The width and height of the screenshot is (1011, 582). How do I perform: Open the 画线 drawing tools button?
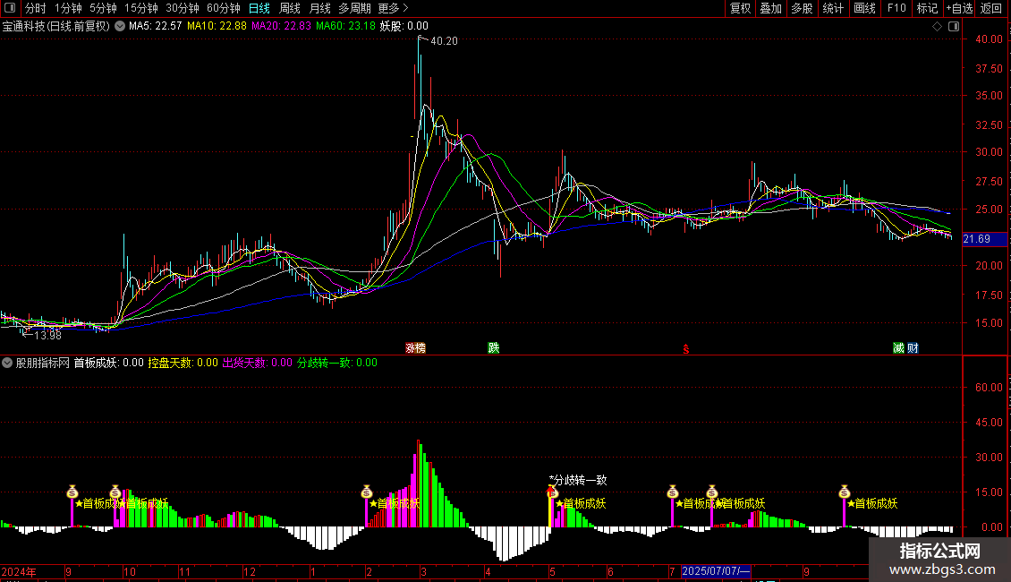coord(864,8)
